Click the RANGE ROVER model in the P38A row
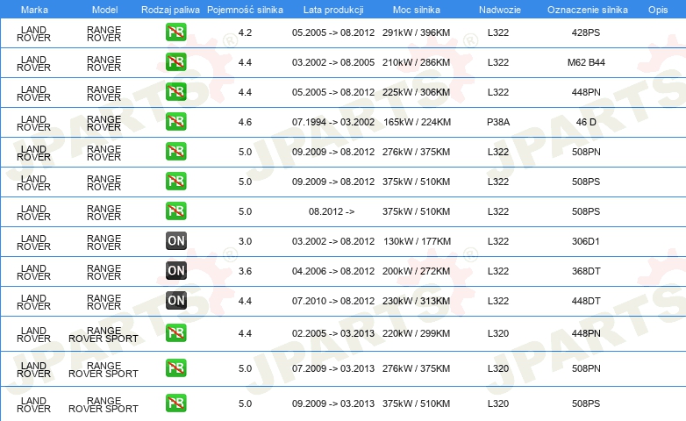This screenshot has height=421, width=686. [x=104, y=123]
